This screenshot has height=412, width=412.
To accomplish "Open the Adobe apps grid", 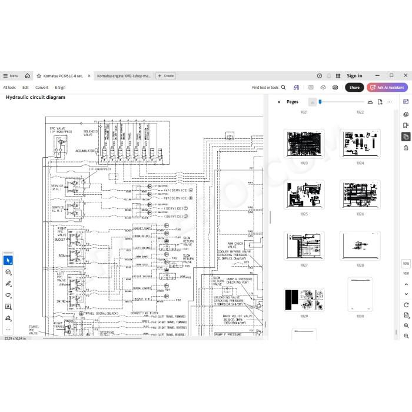I will [338, 76].
